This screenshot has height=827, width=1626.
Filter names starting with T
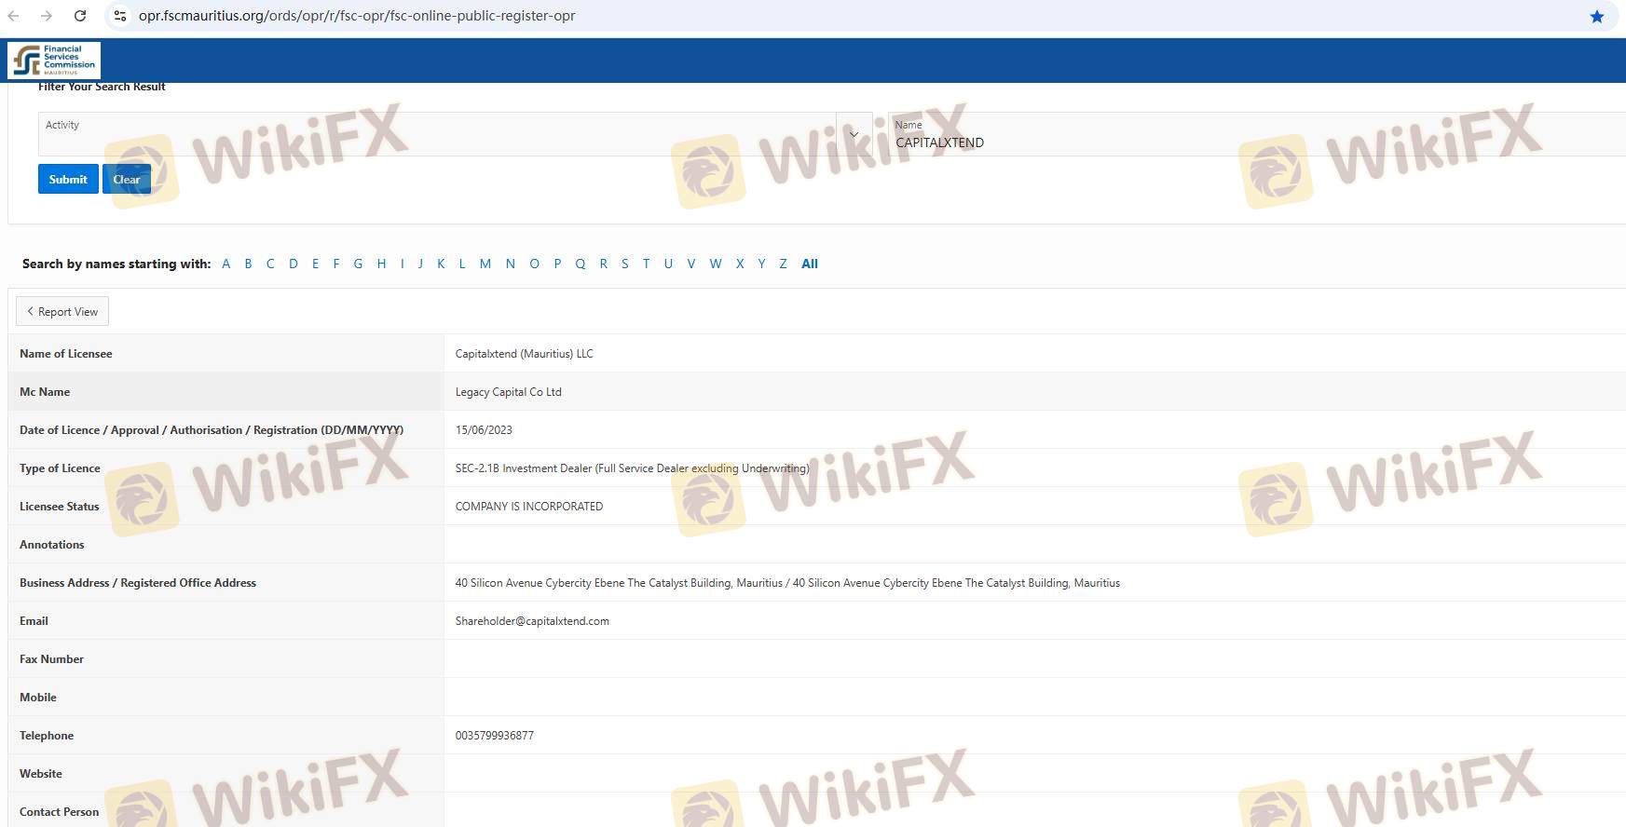click(646, 264)
